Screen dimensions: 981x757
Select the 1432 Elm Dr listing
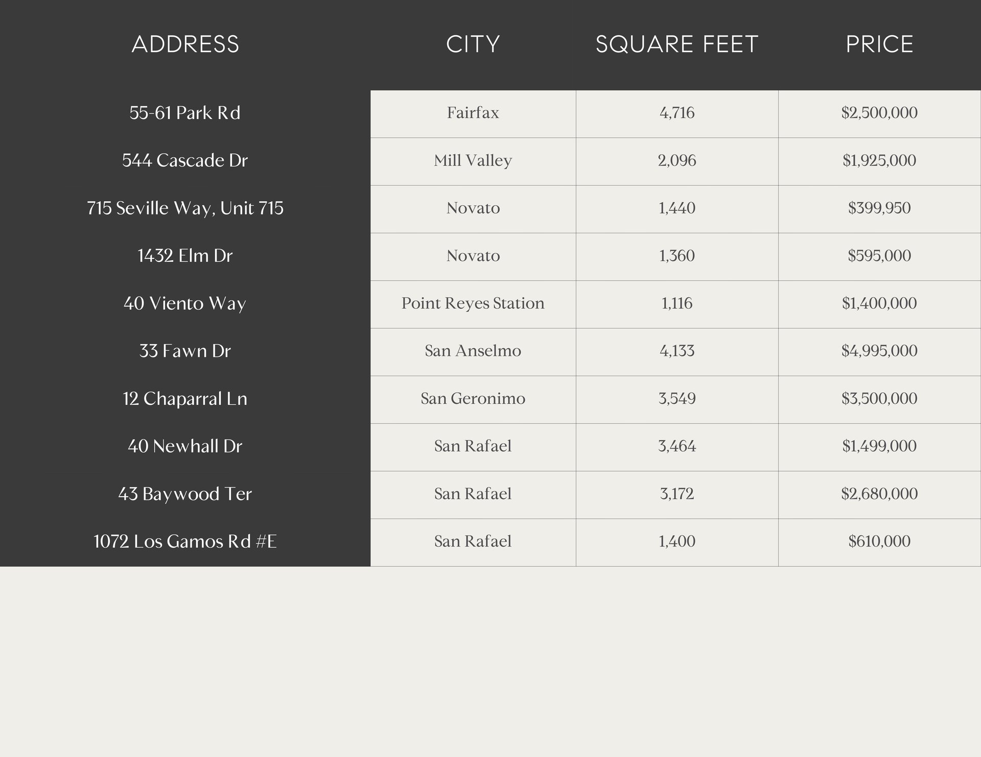pyautogui.click(x=185, y=256)
